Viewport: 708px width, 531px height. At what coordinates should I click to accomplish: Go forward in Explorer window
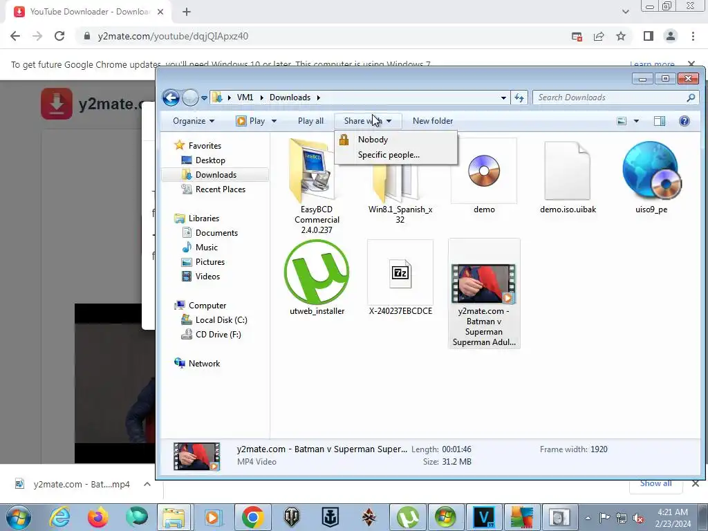[x=190, y=97]
